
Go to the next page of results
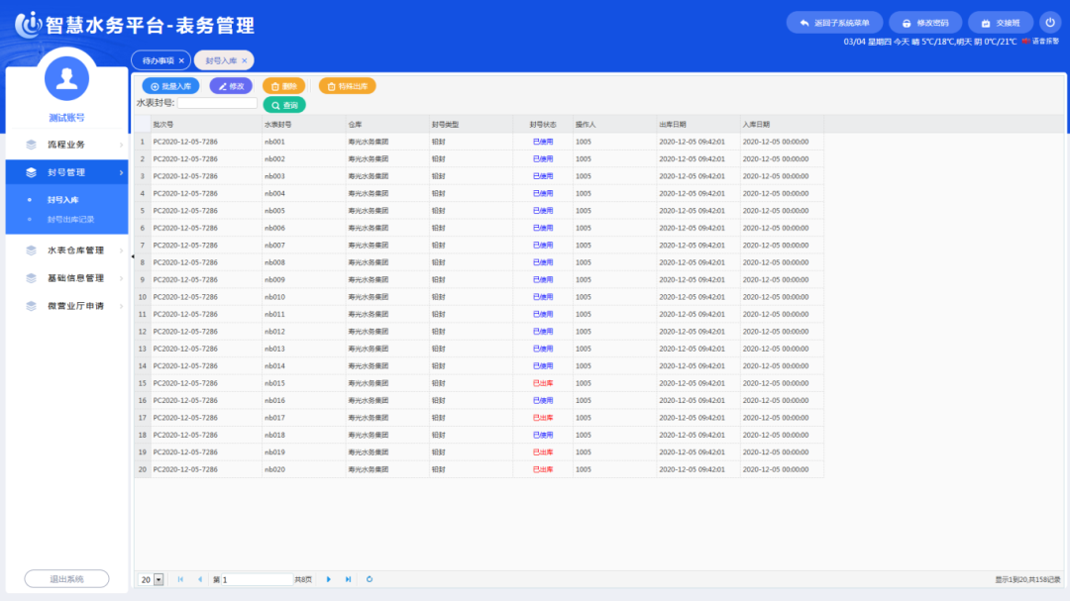pyautogui.click(x=328, y=579)
